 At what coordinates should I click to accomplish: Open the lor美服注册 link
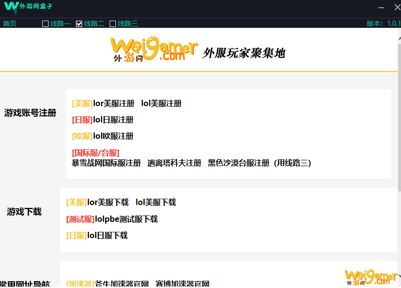pyautogui.click(x=113, y=103)
